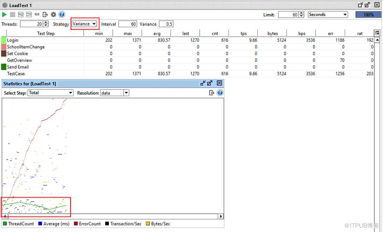Click the min column header

pos(99,33)
